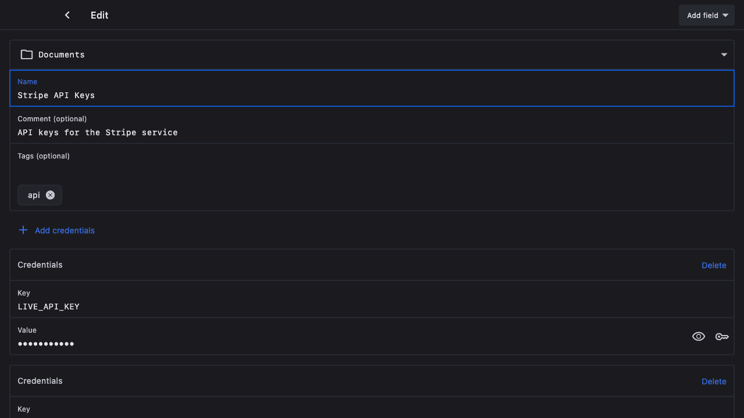
Task: Click the Documents folder icon
Action: [27, 55]
